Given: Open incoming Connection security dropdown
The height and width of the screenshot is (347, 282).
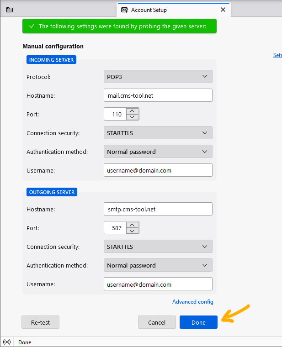Looking at the screenshot, I should pos(158,133).
